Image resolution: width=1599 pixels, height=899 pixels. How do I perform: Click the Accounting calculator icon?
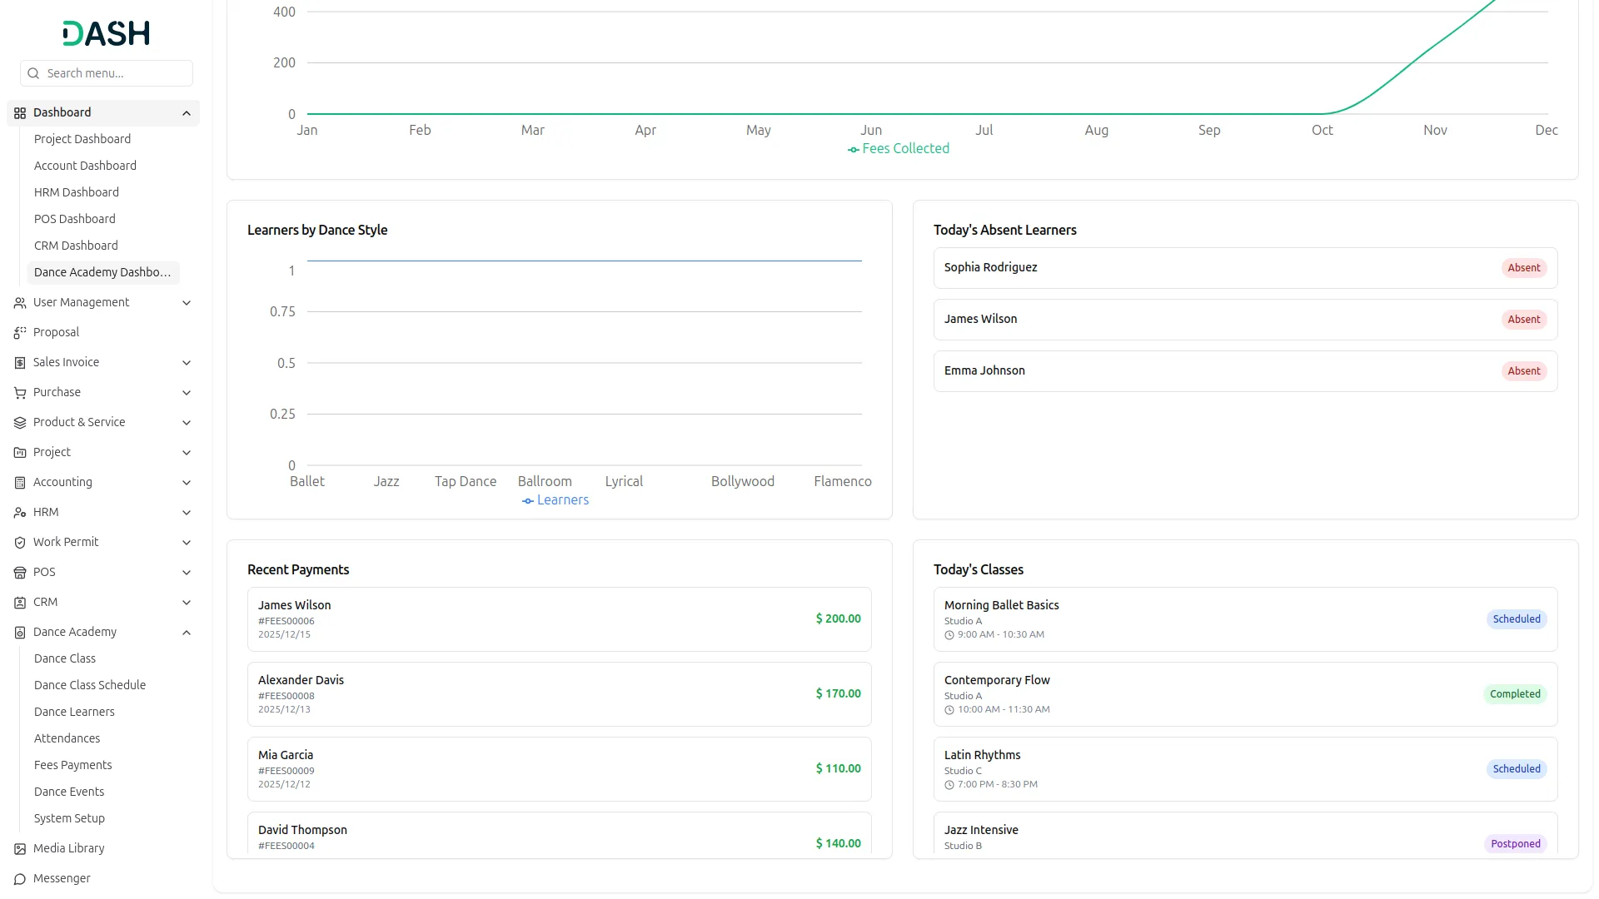tap(20, 482)
